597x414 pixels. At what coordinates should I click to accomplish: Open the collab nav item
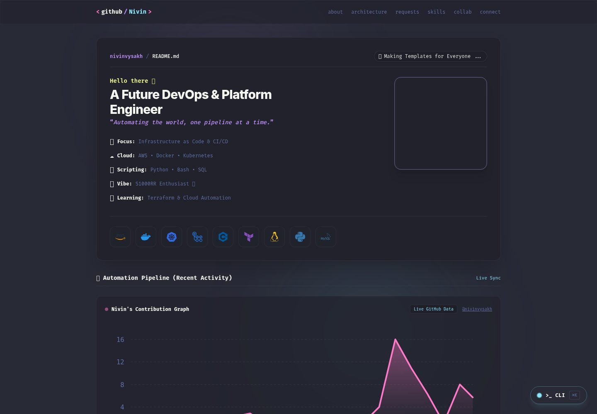pyautogui.click(x=463, y=12)
